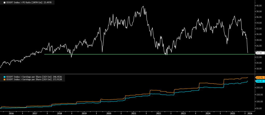Click the cyan 1GY Est legend swatch

pyautogui.click(x=2, y=77)
